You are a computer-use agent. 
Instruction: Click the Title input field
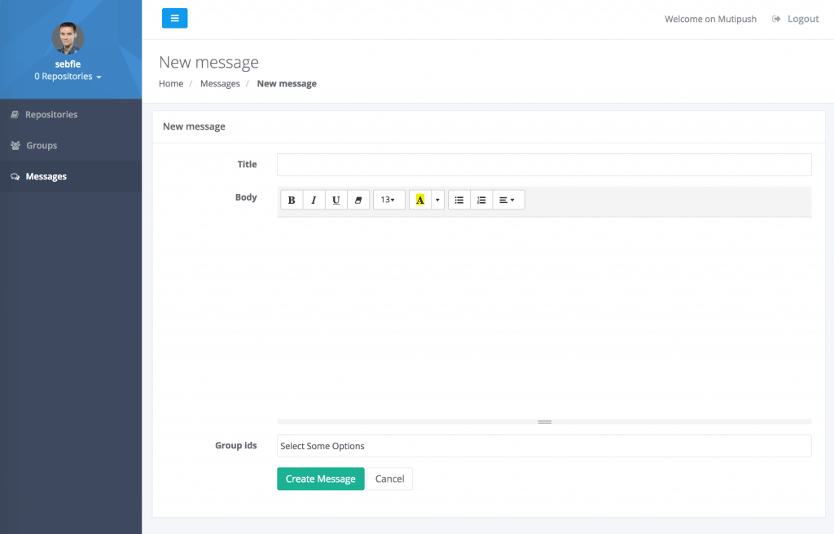(544, 165)
